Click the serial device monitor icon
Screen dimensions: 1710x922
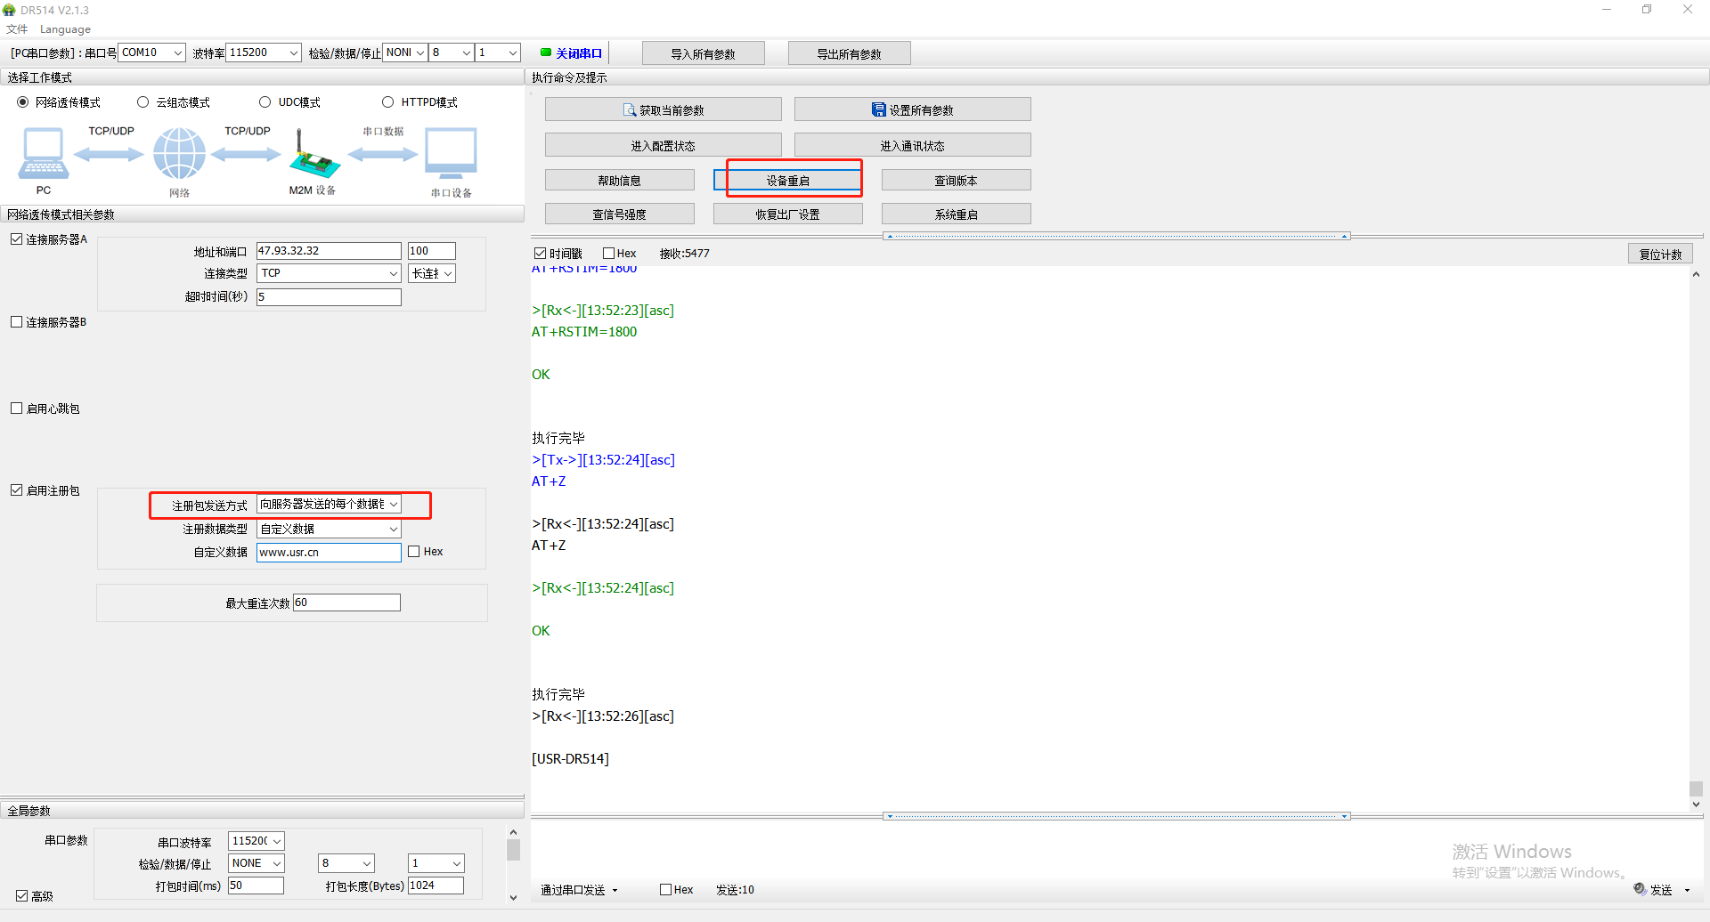click(x=451, y=153)
